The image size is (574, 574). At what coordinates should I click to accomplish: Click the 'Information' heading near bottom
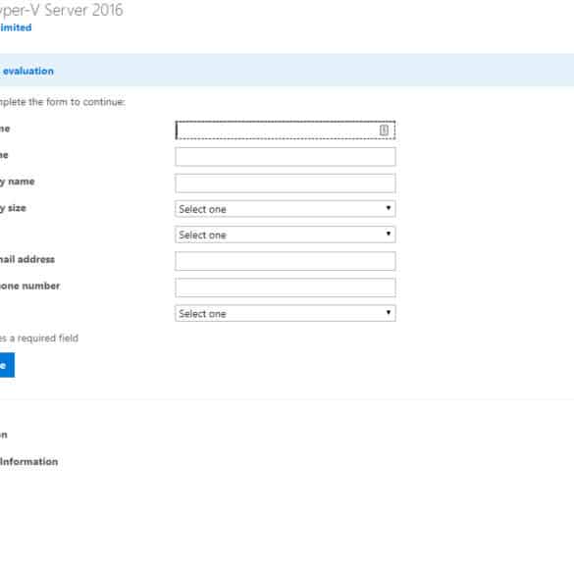point(28,461)
